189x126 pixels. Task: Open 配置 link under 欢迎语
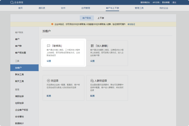49,96
